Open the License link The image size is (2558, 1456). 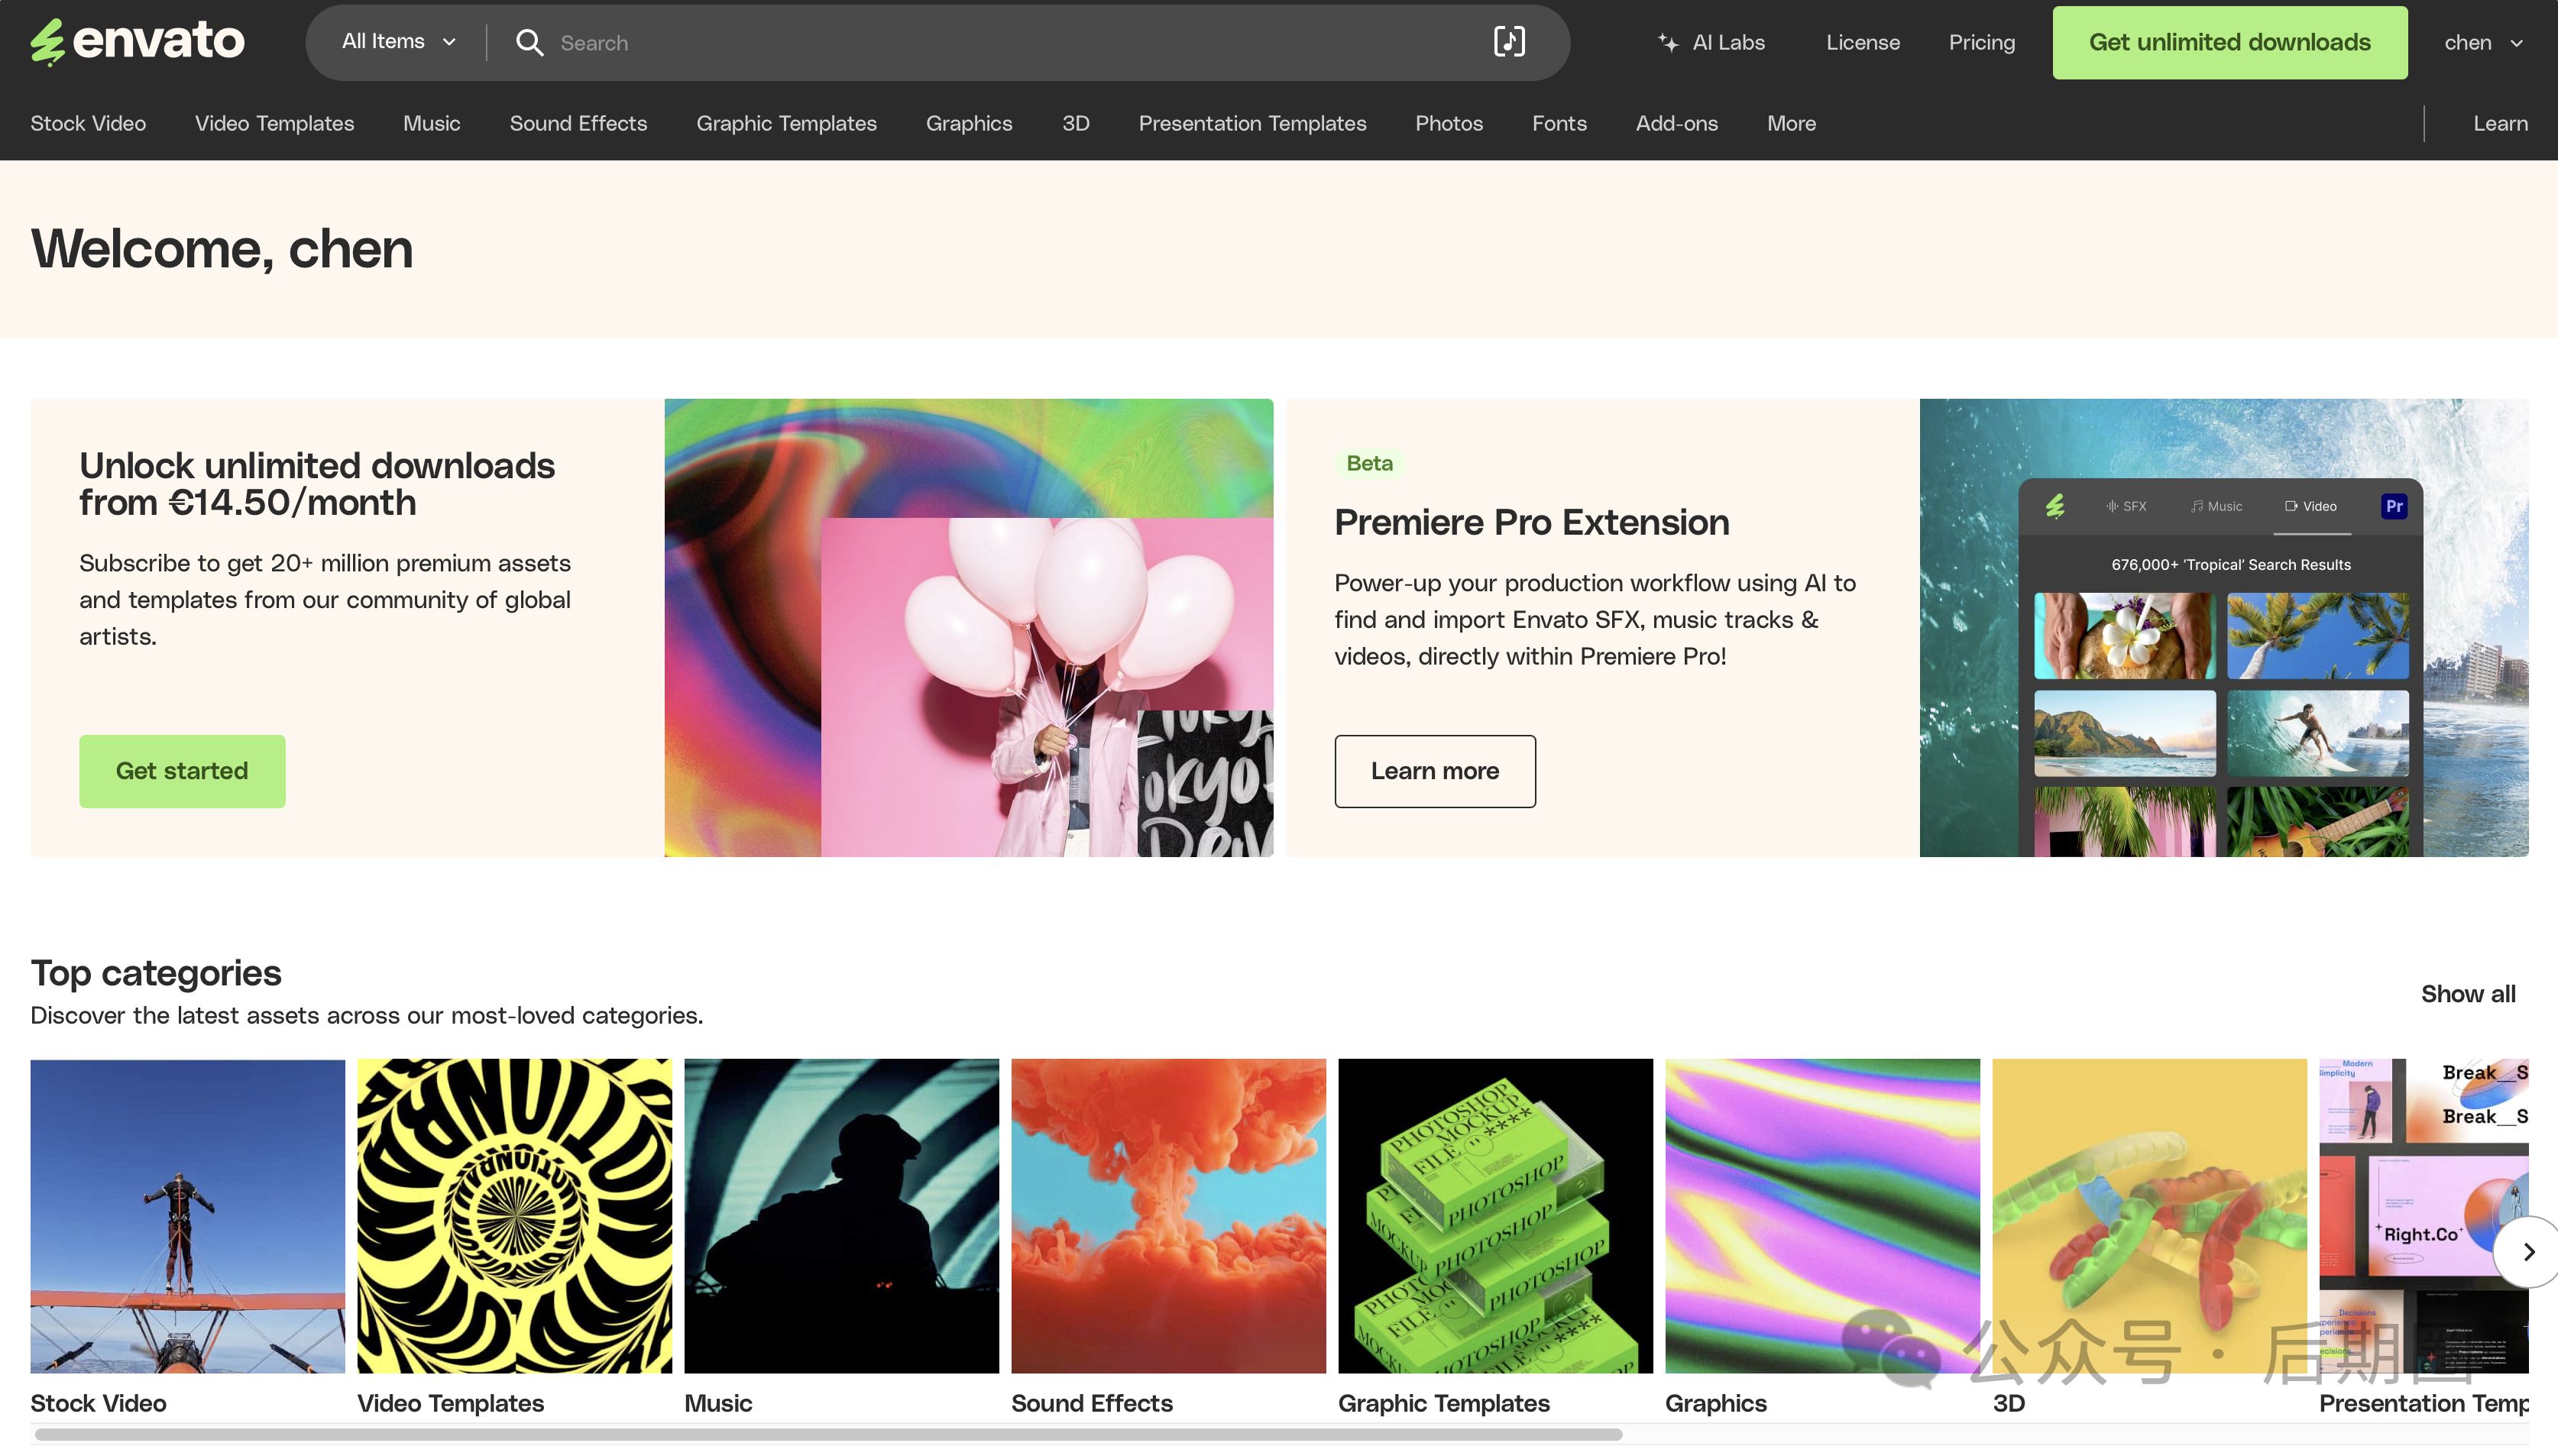(1862, 42)
